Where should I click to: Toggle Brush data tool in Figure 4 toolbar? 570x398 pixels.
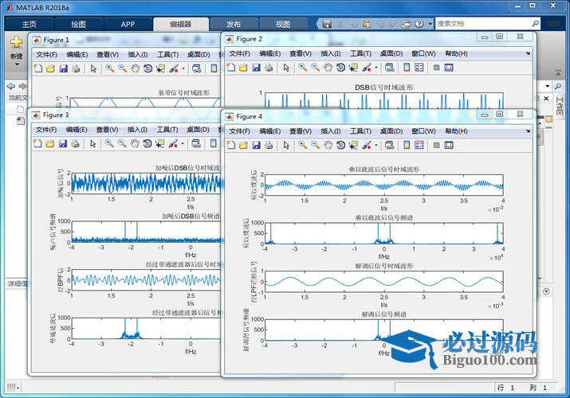coord(367,145)
